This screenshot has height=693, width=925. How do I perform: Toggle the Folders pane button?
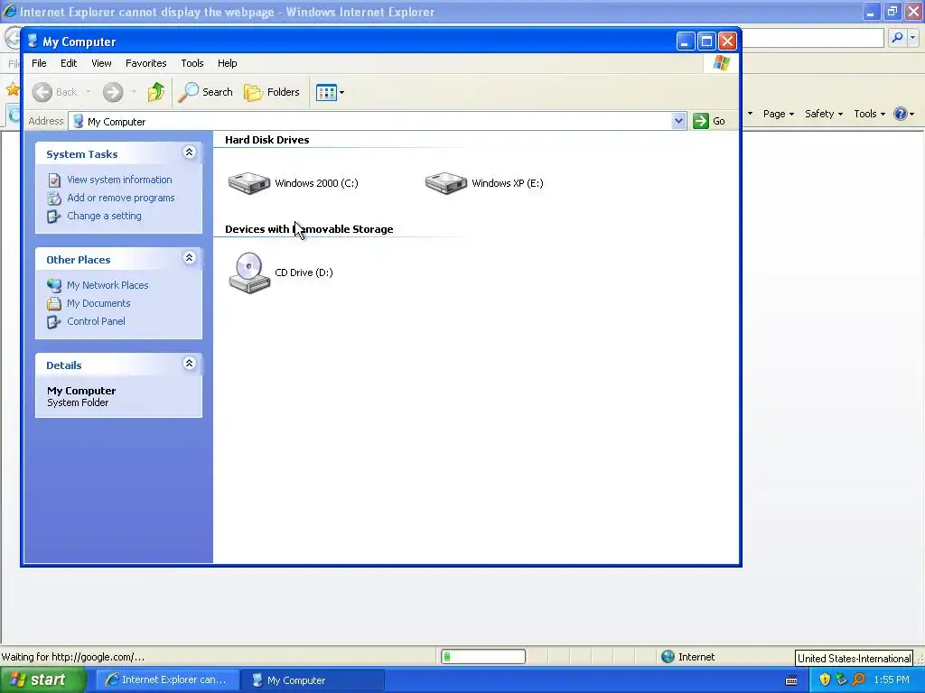(x=272, y=92)
